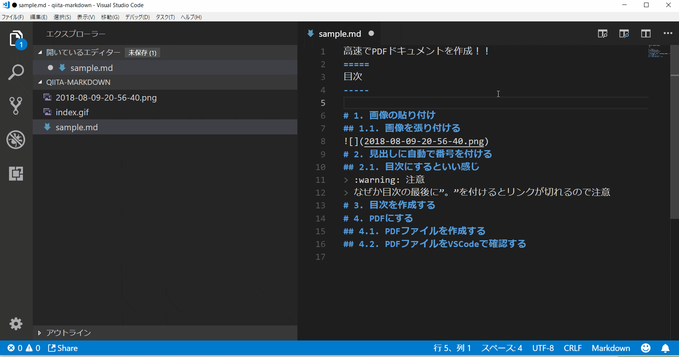Click the unsaved dot on the sample.md tab

pyautogui.click(x=371, y=33)
